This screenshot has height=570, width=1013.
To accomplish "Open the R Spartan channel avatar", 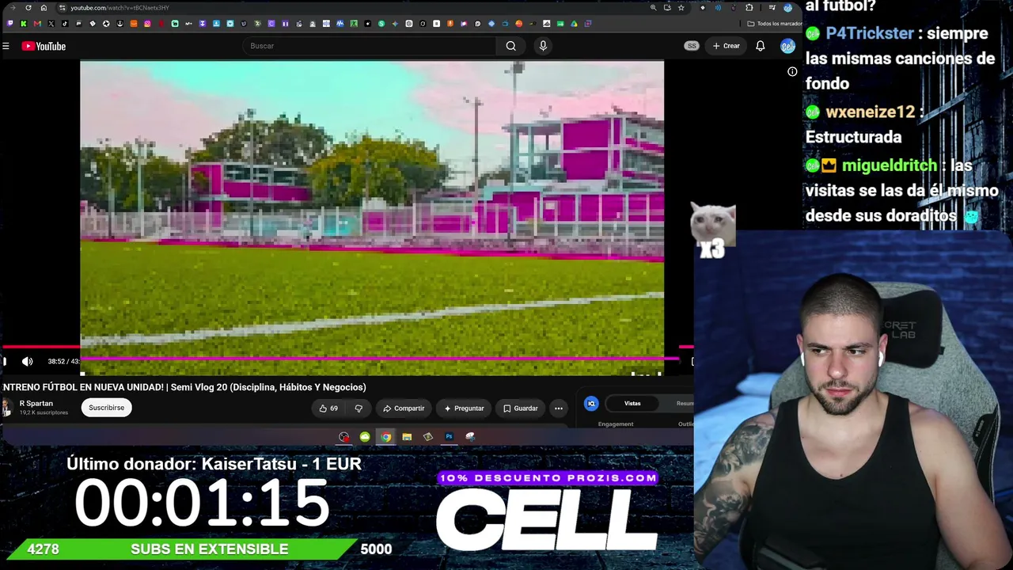I will (x=7, y=408).
